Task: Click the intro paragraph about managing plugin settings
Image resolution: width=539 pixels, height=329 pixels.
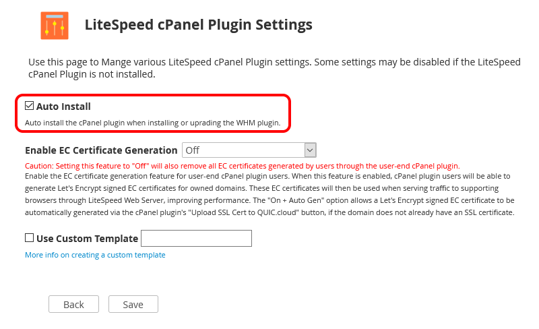Action: tap(274, 68)
